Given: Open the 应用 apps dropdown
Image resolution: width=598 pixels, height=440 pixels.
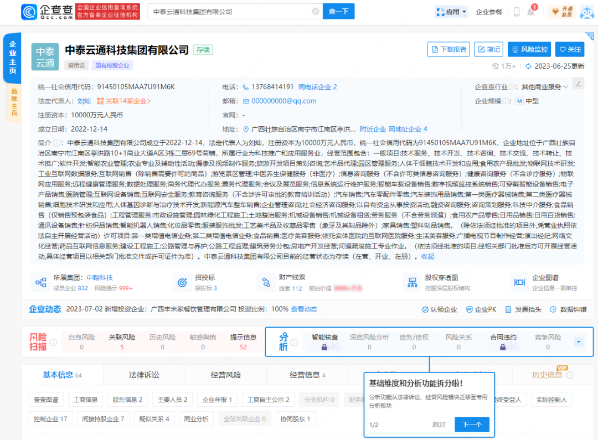Looking at the screenshot, I should [x=451, y=12].
